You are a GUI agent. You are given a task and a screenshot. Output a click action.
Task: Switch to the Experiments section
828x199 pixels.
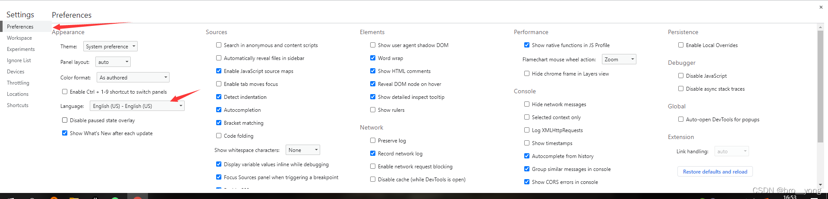(21, 49)
